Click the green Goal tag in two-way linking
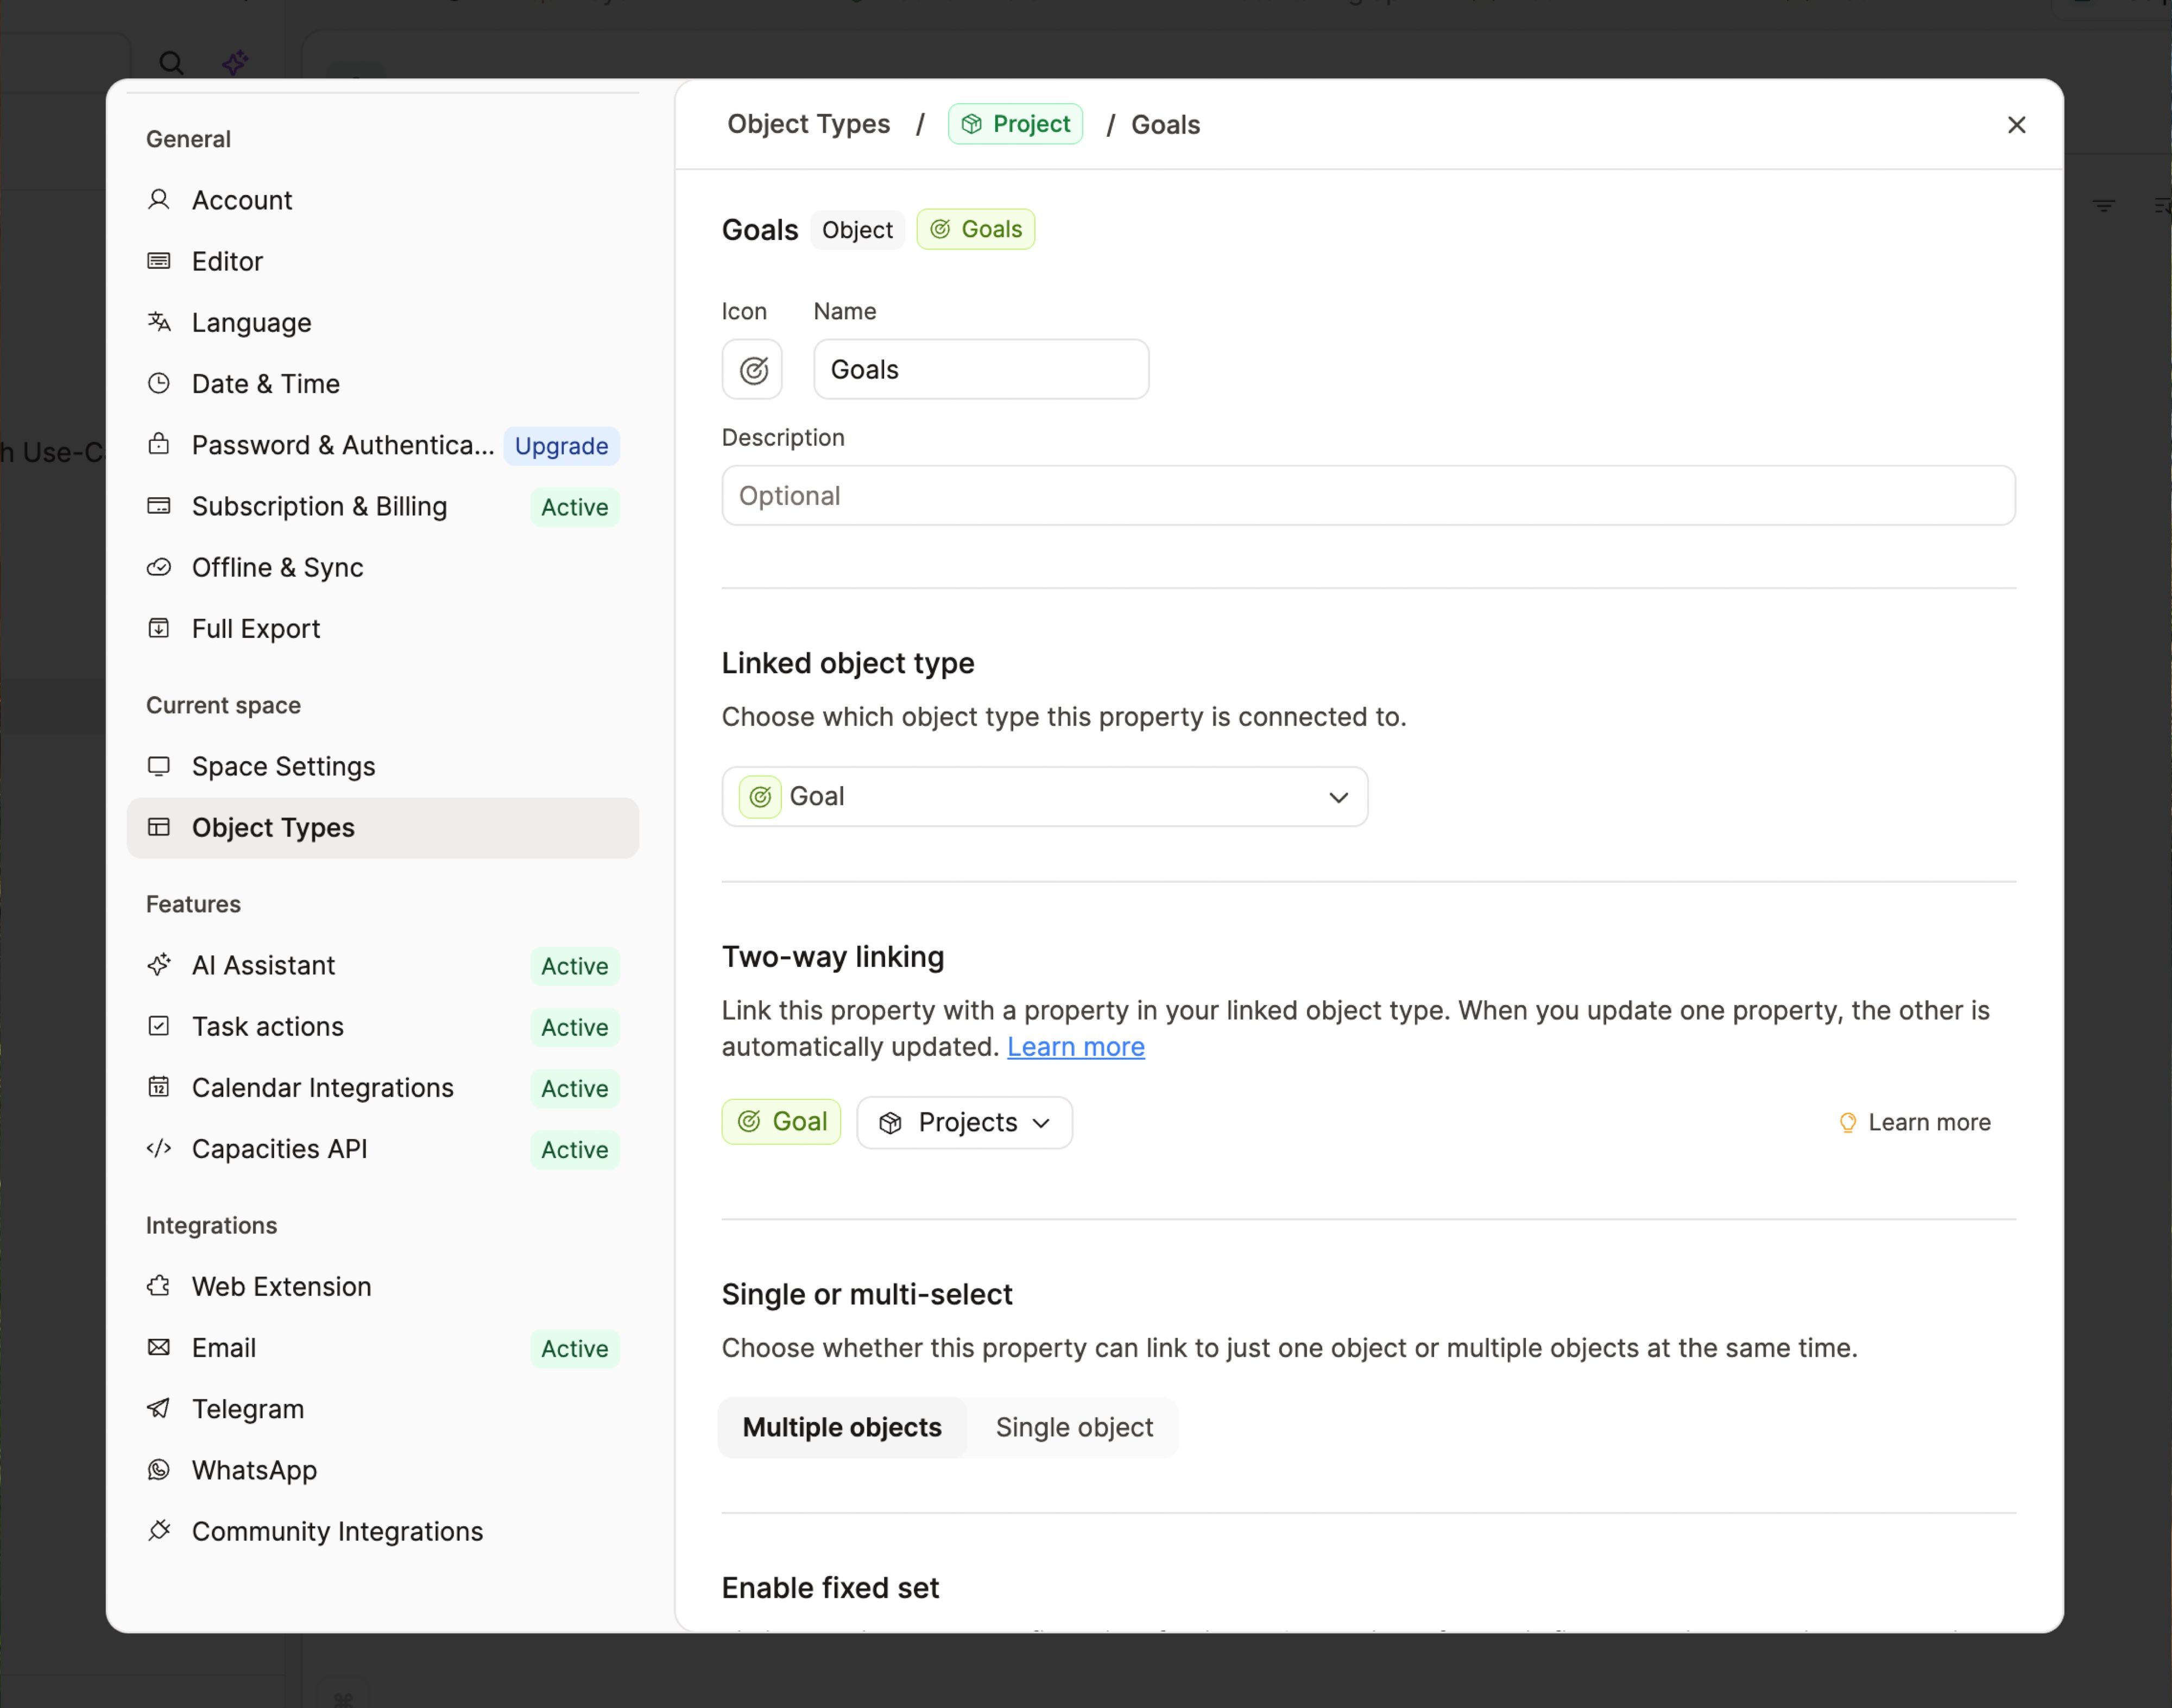 coord(781,1122)
